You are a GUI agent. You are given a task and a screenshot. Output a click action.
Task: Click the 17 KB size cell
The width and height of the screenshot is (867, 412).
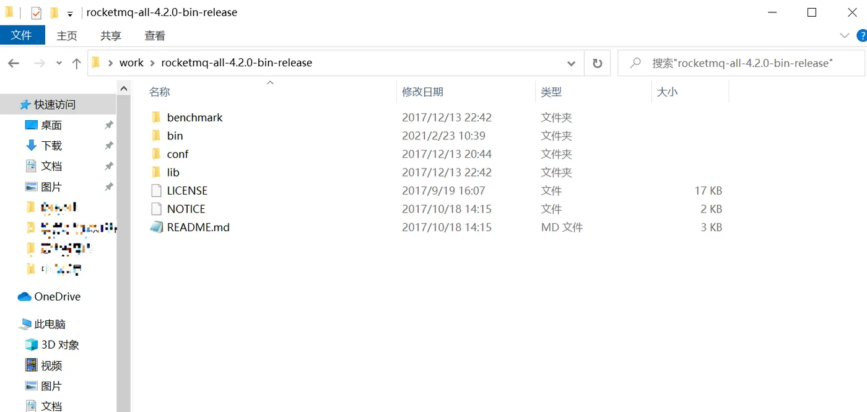(708, 190)
